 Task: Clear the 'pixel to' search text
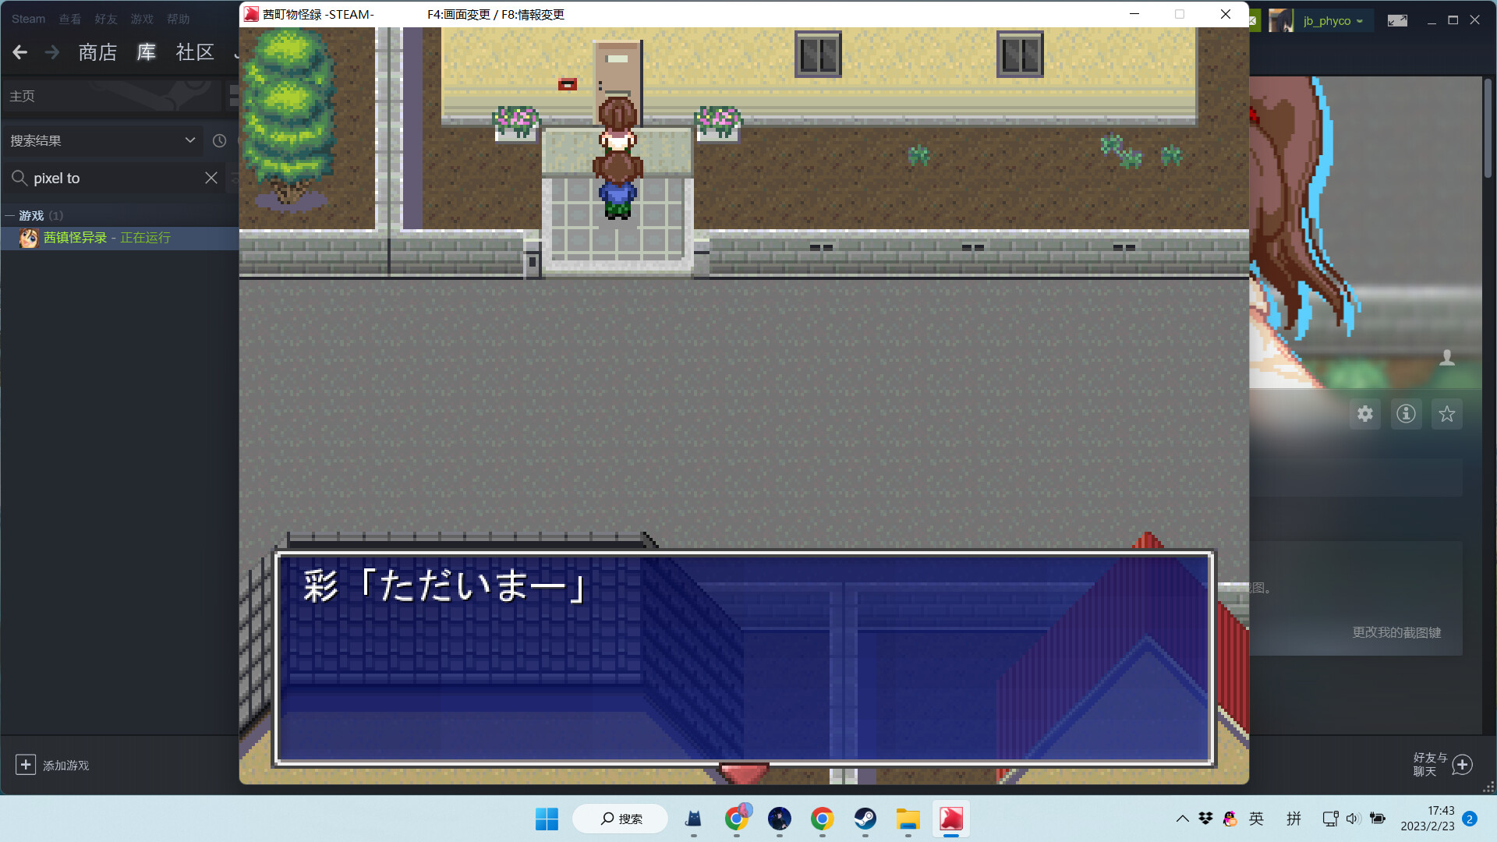(x=211, y=178)
